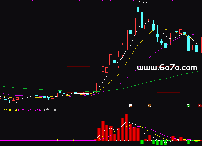Click the hollow gap-up candle starting the rally
This screenshot has width=202, height=146.
click(x=95, y=88)
